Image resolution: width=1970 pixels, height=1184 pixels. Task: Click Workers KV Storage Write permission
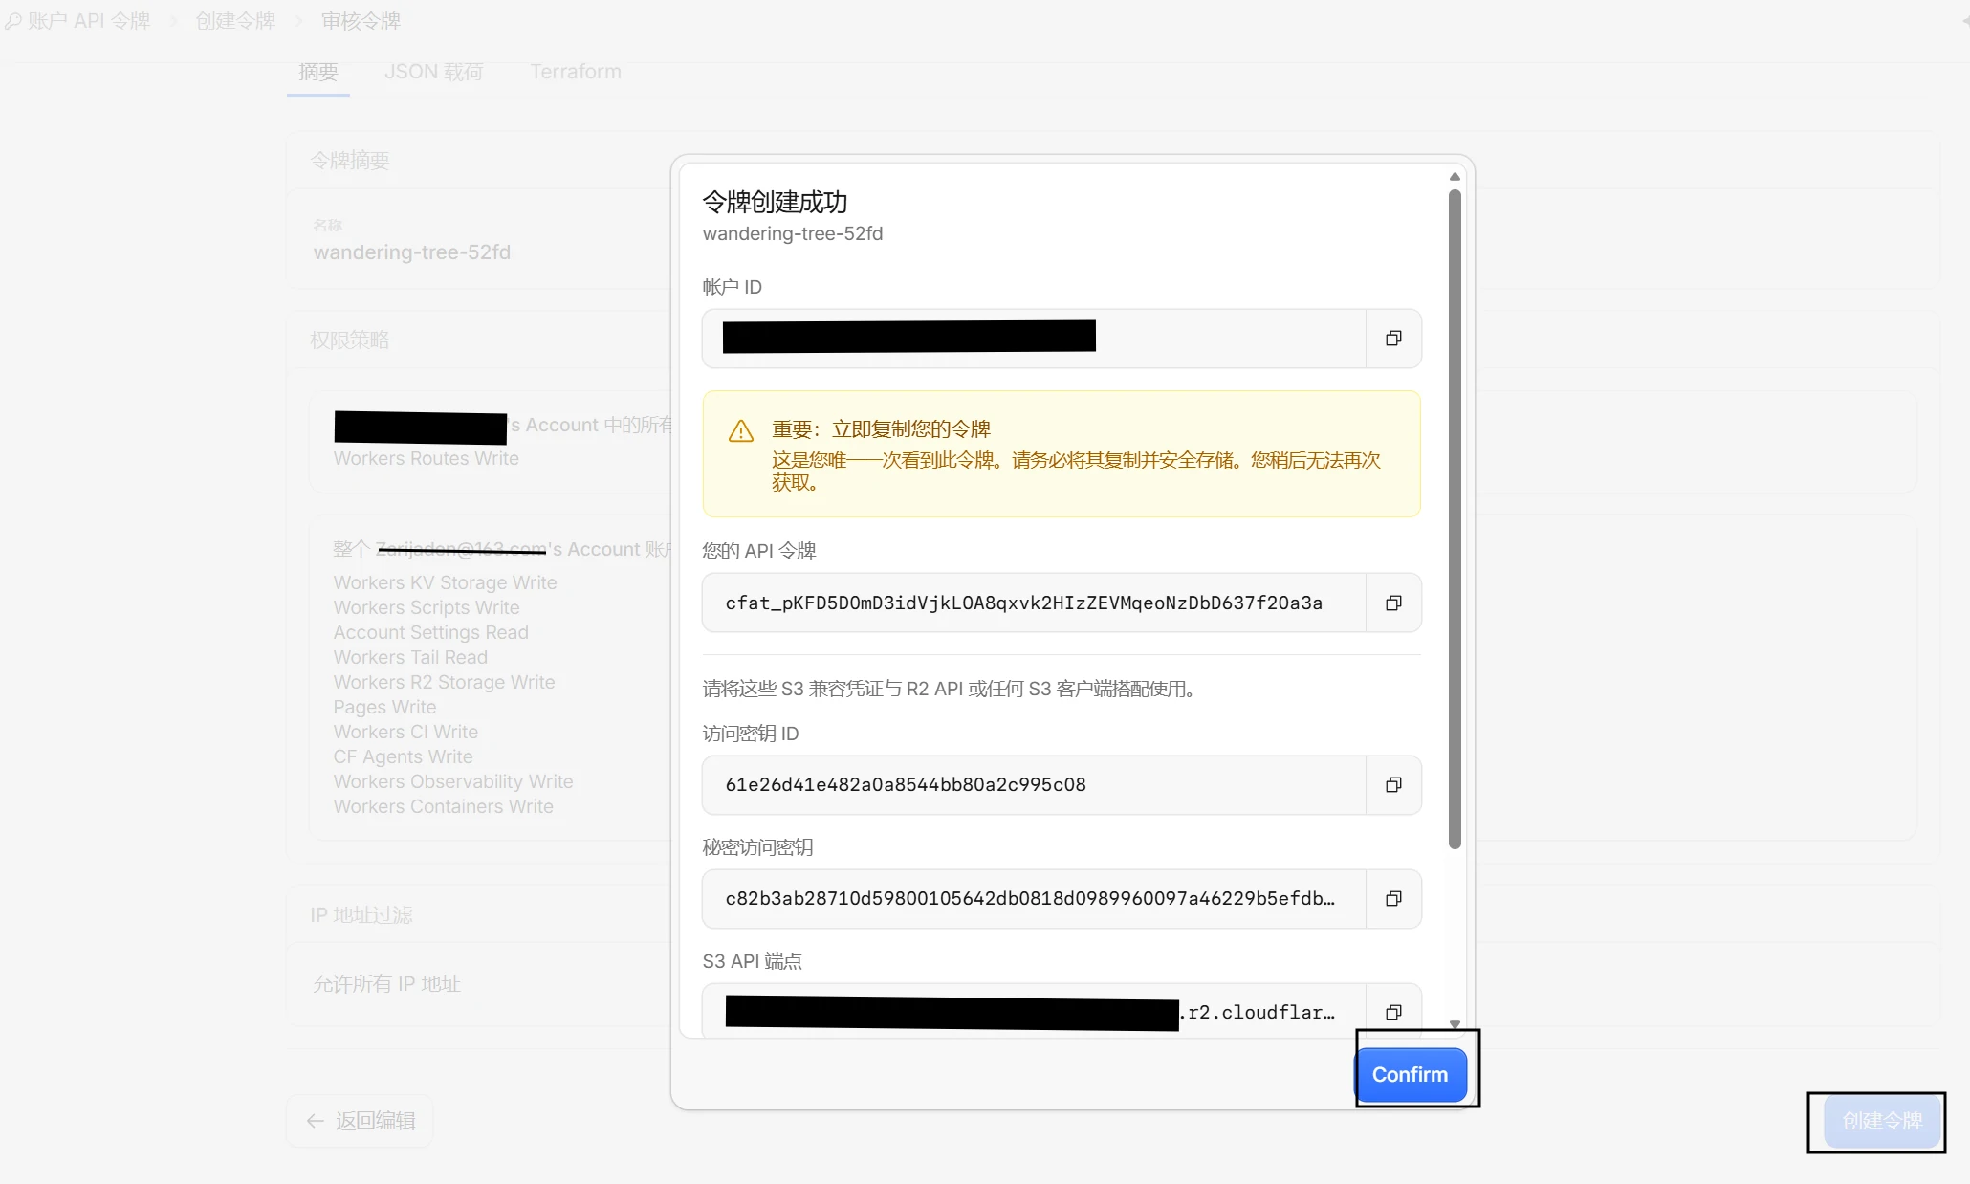point(445,582)
